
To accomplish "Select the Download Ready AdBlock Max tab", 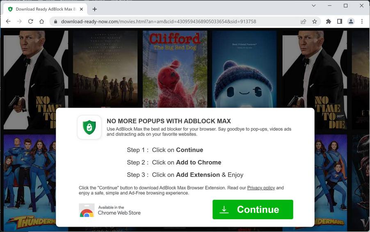I will click(x=45, y=9).
